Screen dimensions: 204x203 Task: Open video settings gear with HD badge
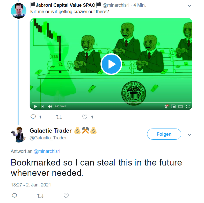pos(166,107)
